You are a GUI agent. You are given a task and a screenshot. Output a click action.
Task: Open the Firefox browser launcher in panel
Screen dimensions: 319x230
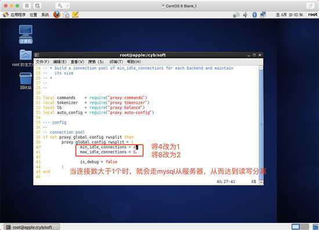pos(57,15)
